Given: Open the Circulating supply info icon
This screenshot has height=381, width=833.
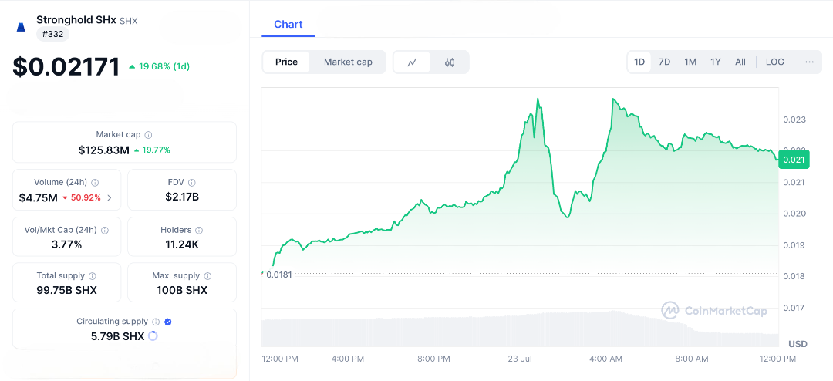Looking at the screenshot, I should pos(156,322).
